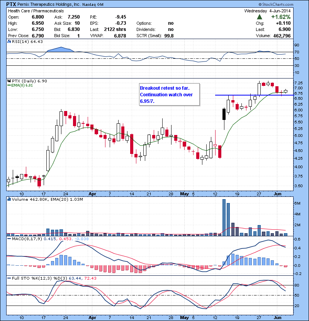Click the green up-triangle change indicator
Screen dimensions: 309x321
[x=260, y=17]
